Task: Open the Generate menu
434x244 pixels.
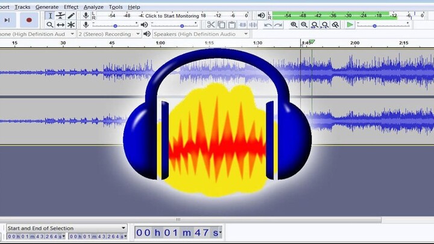Action: pos(47,7)
